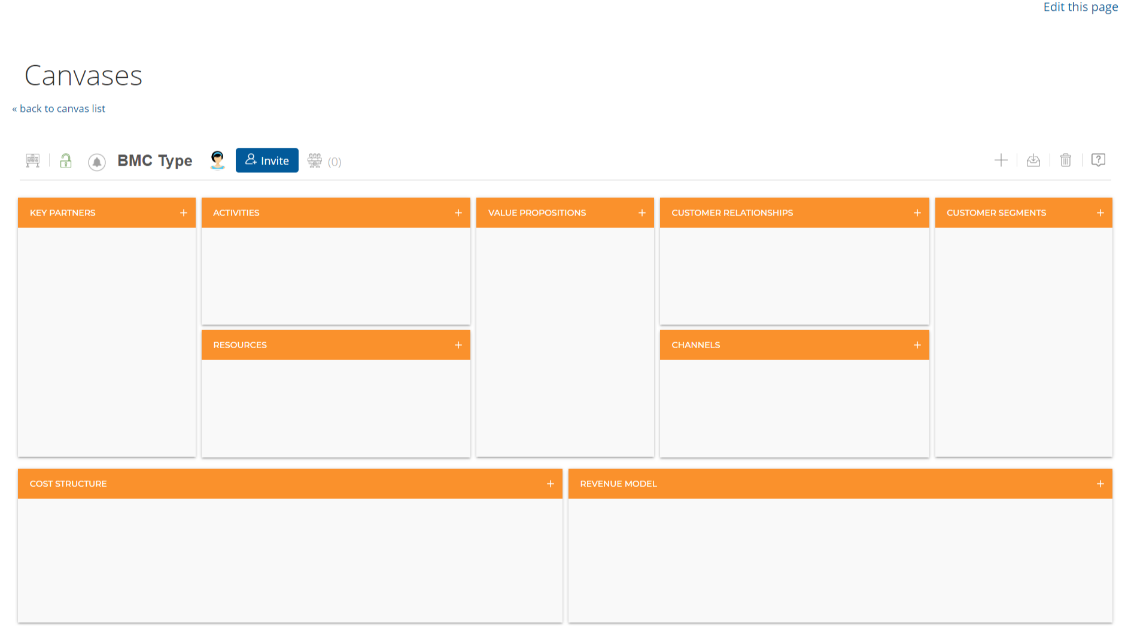Add an item to Key Partners

coord(184,212)
